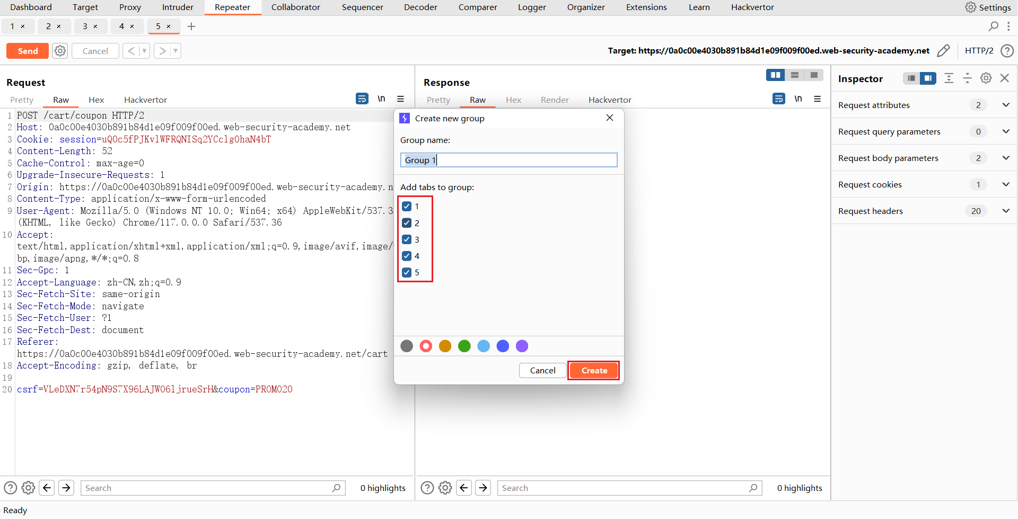The image size is (1018, 519).
Task: Switch Inspector to right docked layout toggle
Action: 928,78
